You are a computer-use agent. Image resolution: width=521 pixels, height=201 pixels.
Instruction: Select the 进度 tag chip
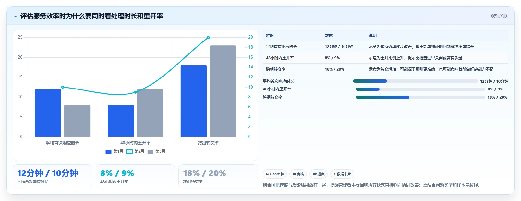coord(319,174)
